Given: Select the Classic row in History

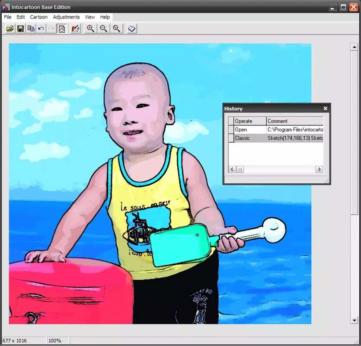Looking at the screenshot, I should click(276, 138).
